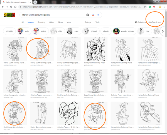Open a new browser tab

35,2
